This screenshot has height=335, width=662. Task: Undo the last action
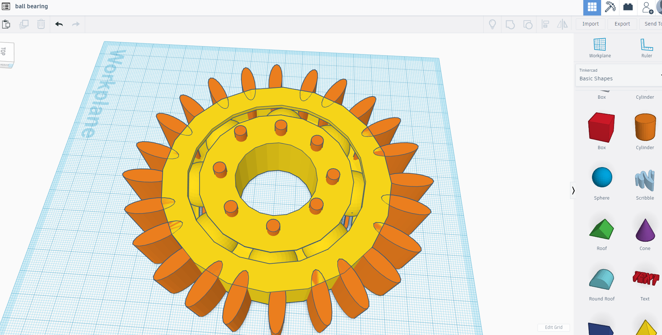(58, 24)
